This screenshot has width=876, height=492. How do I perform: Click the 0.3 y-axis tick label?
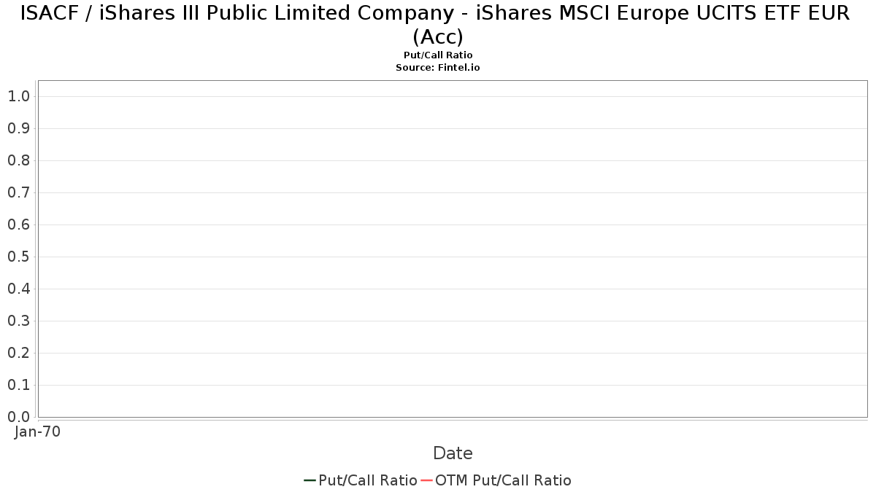(19, 321)
